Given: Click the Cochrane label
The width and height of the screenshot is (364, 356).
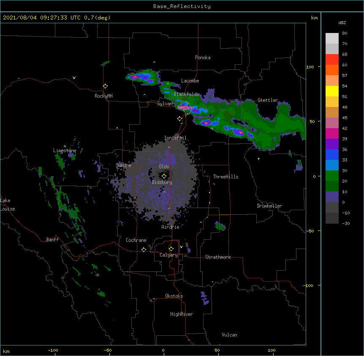Looking at the screenshot, I should pos(136,240).
